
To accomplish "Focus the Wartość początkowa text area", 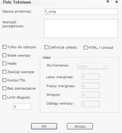I will pyautogui.click(x=81, y=28).
